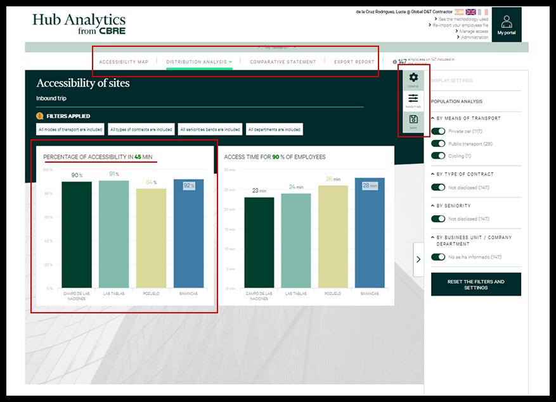Open See the methodology used link

[x=463, y=19]
